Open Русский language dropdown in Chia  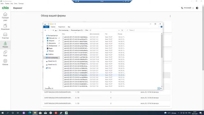(x=187, y=8)
